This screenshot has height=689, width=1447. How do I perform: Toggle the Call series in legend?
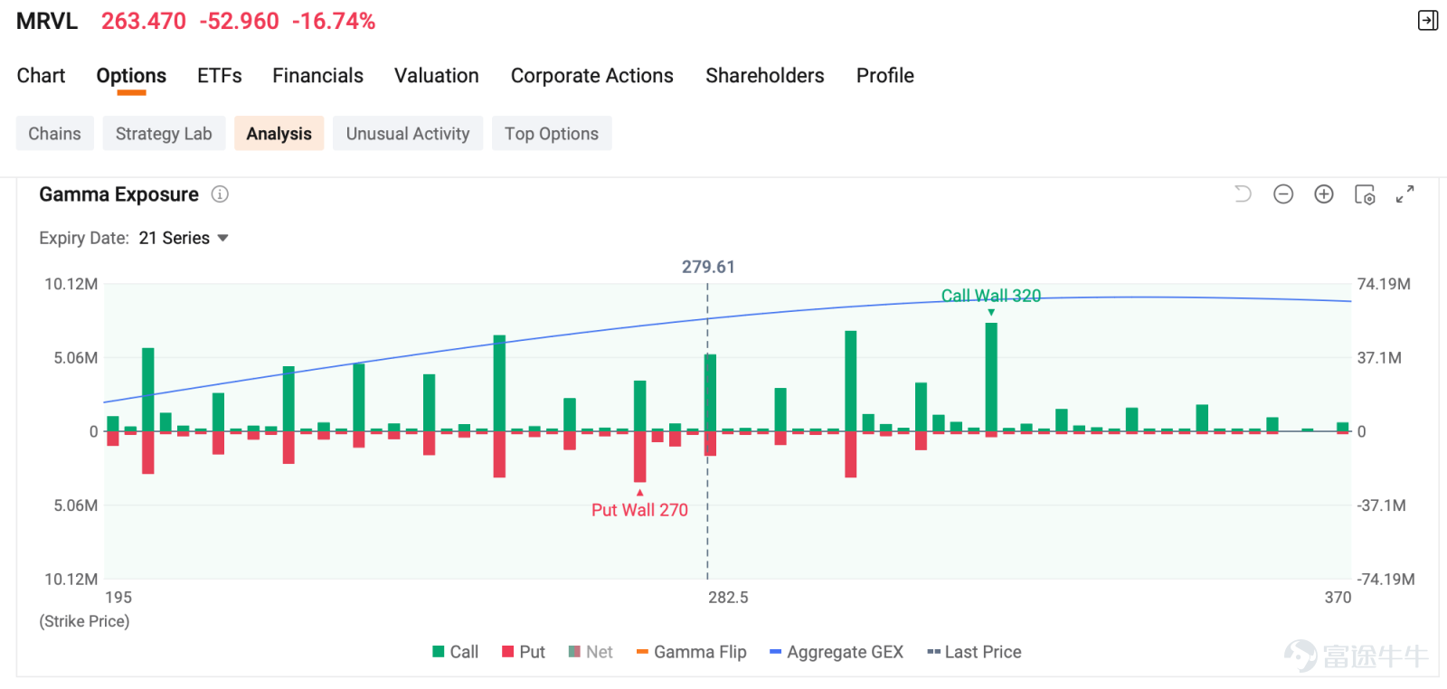pos(456,652)
